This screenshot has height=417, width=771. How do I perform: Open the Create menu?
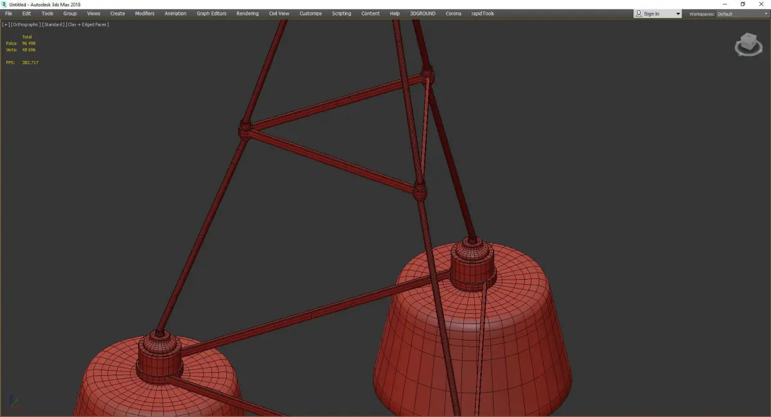(x=118, y=13)
